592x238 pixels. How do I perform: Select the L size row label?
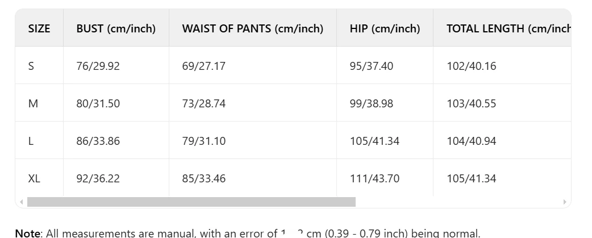click(x=31, y=141)
